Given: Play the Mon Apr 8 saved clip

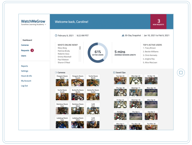Looking at the screenshot, I should [151, 104].
